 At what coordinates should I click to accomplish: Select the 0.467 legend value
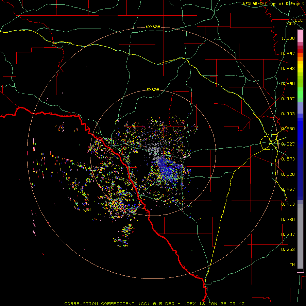pyautogui.click(x=288, y=189)
